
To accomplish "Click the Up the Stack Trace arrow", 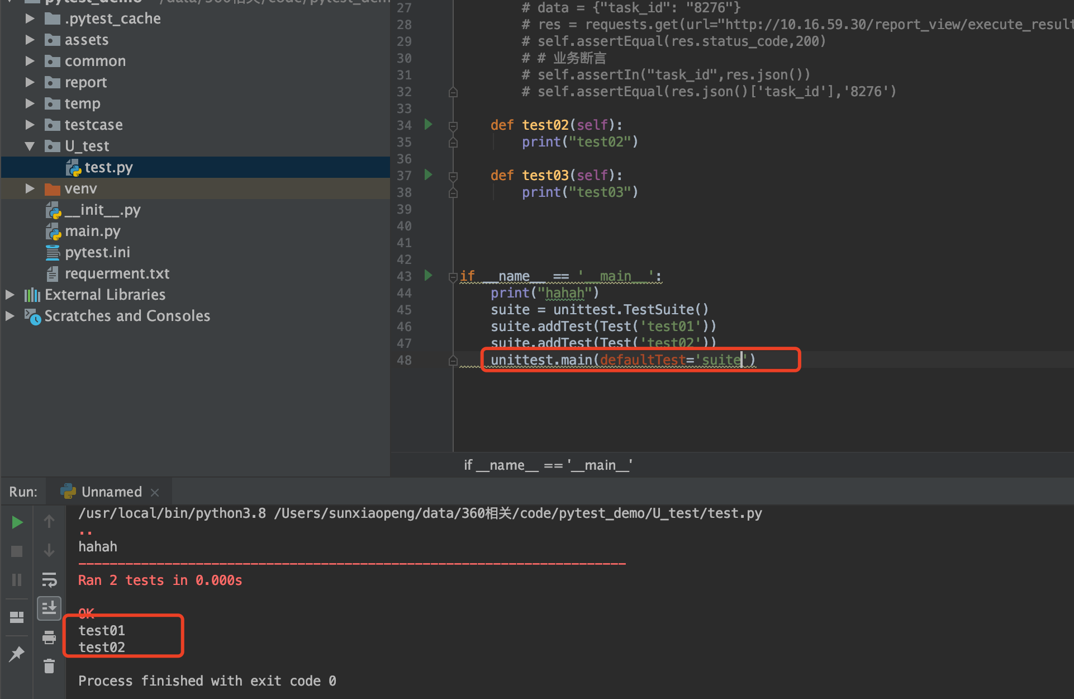I will 49,522.
